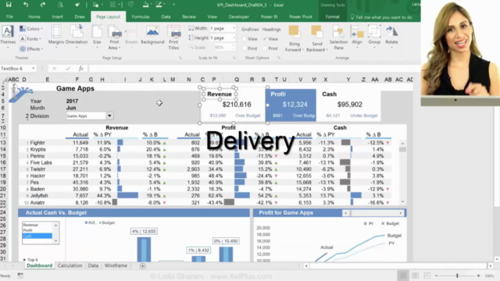
Task: Click the Breaks button
Action: (x=131, y=36)
